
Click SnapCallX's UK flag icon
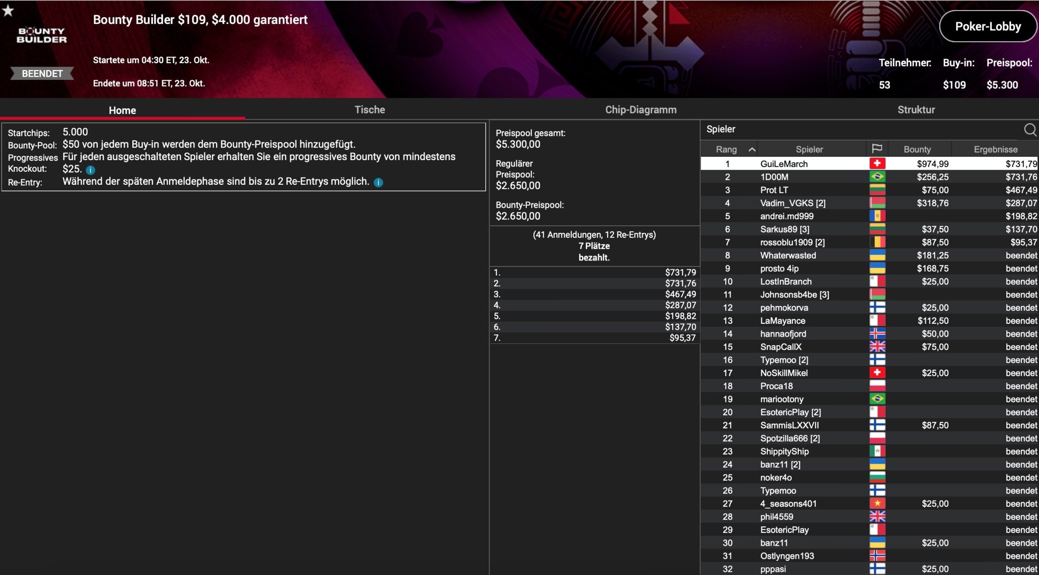click(x=877, y=347)
